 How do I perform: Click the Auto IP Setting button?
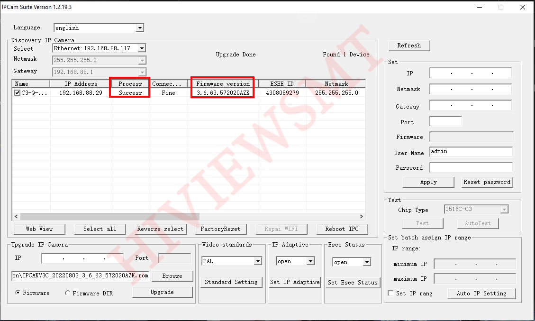[481, 293]
